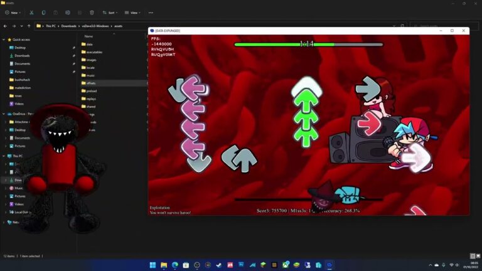Click 'vsDave3.0-Windows' breadcrumb segment
This screenshot has height=271, width=482.
(95, 26)
